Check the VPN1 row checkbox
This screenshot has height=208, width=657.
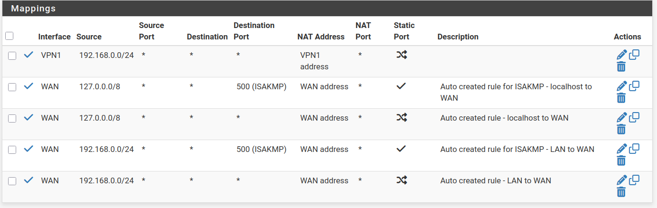tap(12, 56)
